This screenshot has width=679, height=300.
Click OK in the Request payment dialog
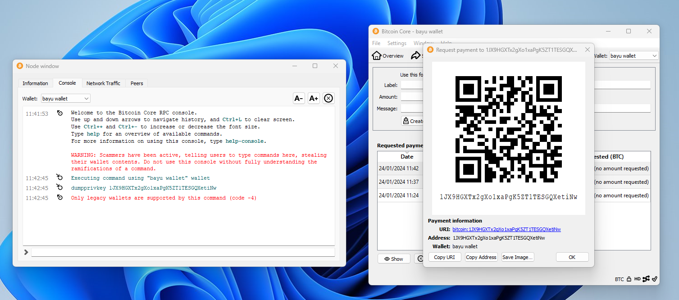click(572, 257)
